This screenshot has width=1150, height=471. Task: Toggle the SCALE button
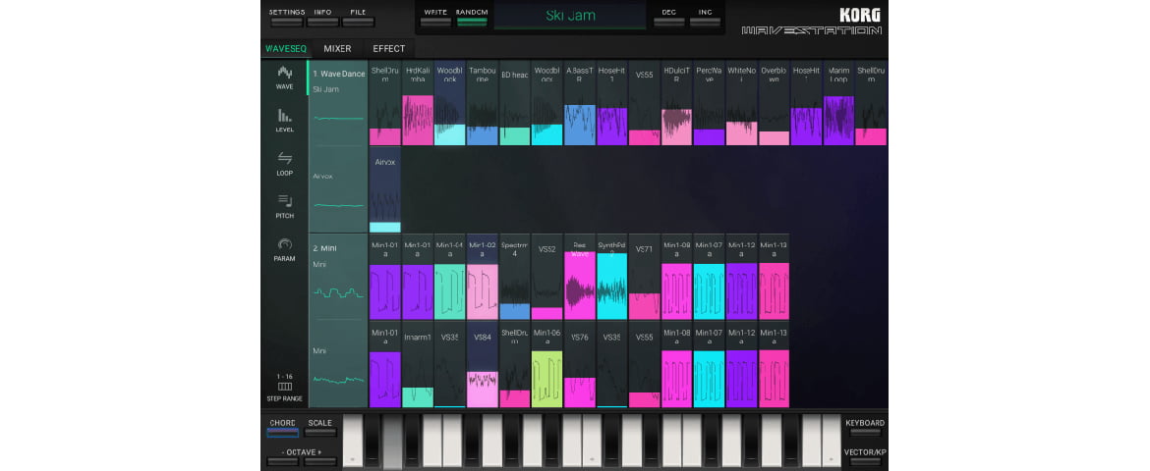[319, 427]
